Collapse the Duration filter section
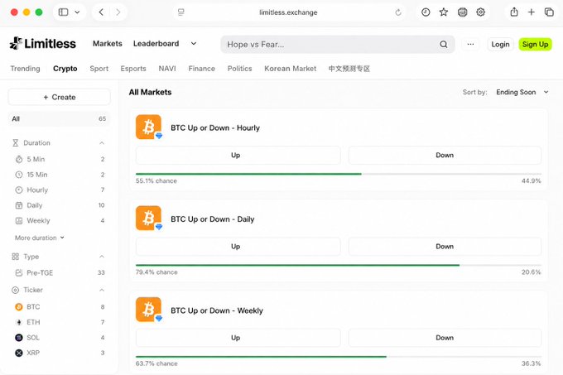563x375 pixels. tap(102, 143)
